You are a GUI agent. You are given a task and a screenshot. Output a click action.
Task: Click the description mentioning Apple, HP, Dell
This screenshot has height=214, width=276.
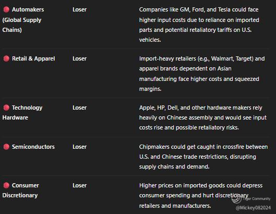pyautogui.click(x=203, y=117)
